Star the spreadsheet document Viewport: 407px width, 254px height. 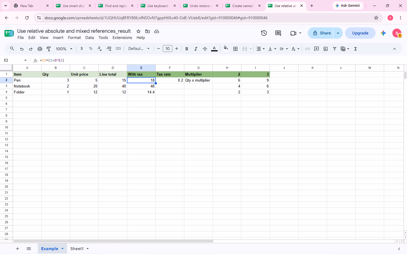point(138,31)
